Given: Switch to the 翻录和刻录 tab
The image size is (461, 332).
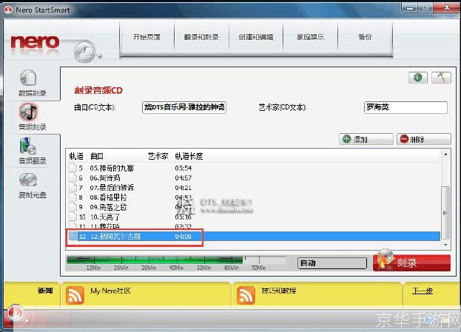Looking at the screenshot, I should click(201, 37).
